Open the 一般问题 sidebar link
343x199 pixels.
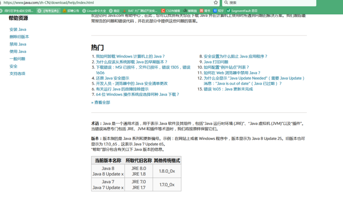pos(17,59)
